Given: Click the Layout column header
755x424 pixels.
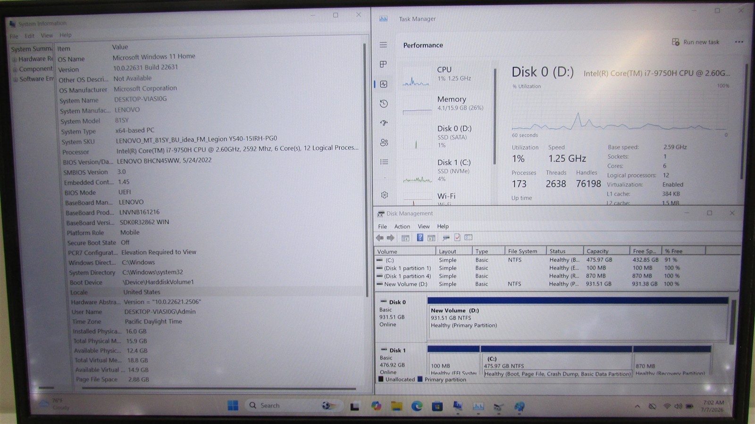Looking at the screenshot, I should (453, 252).
